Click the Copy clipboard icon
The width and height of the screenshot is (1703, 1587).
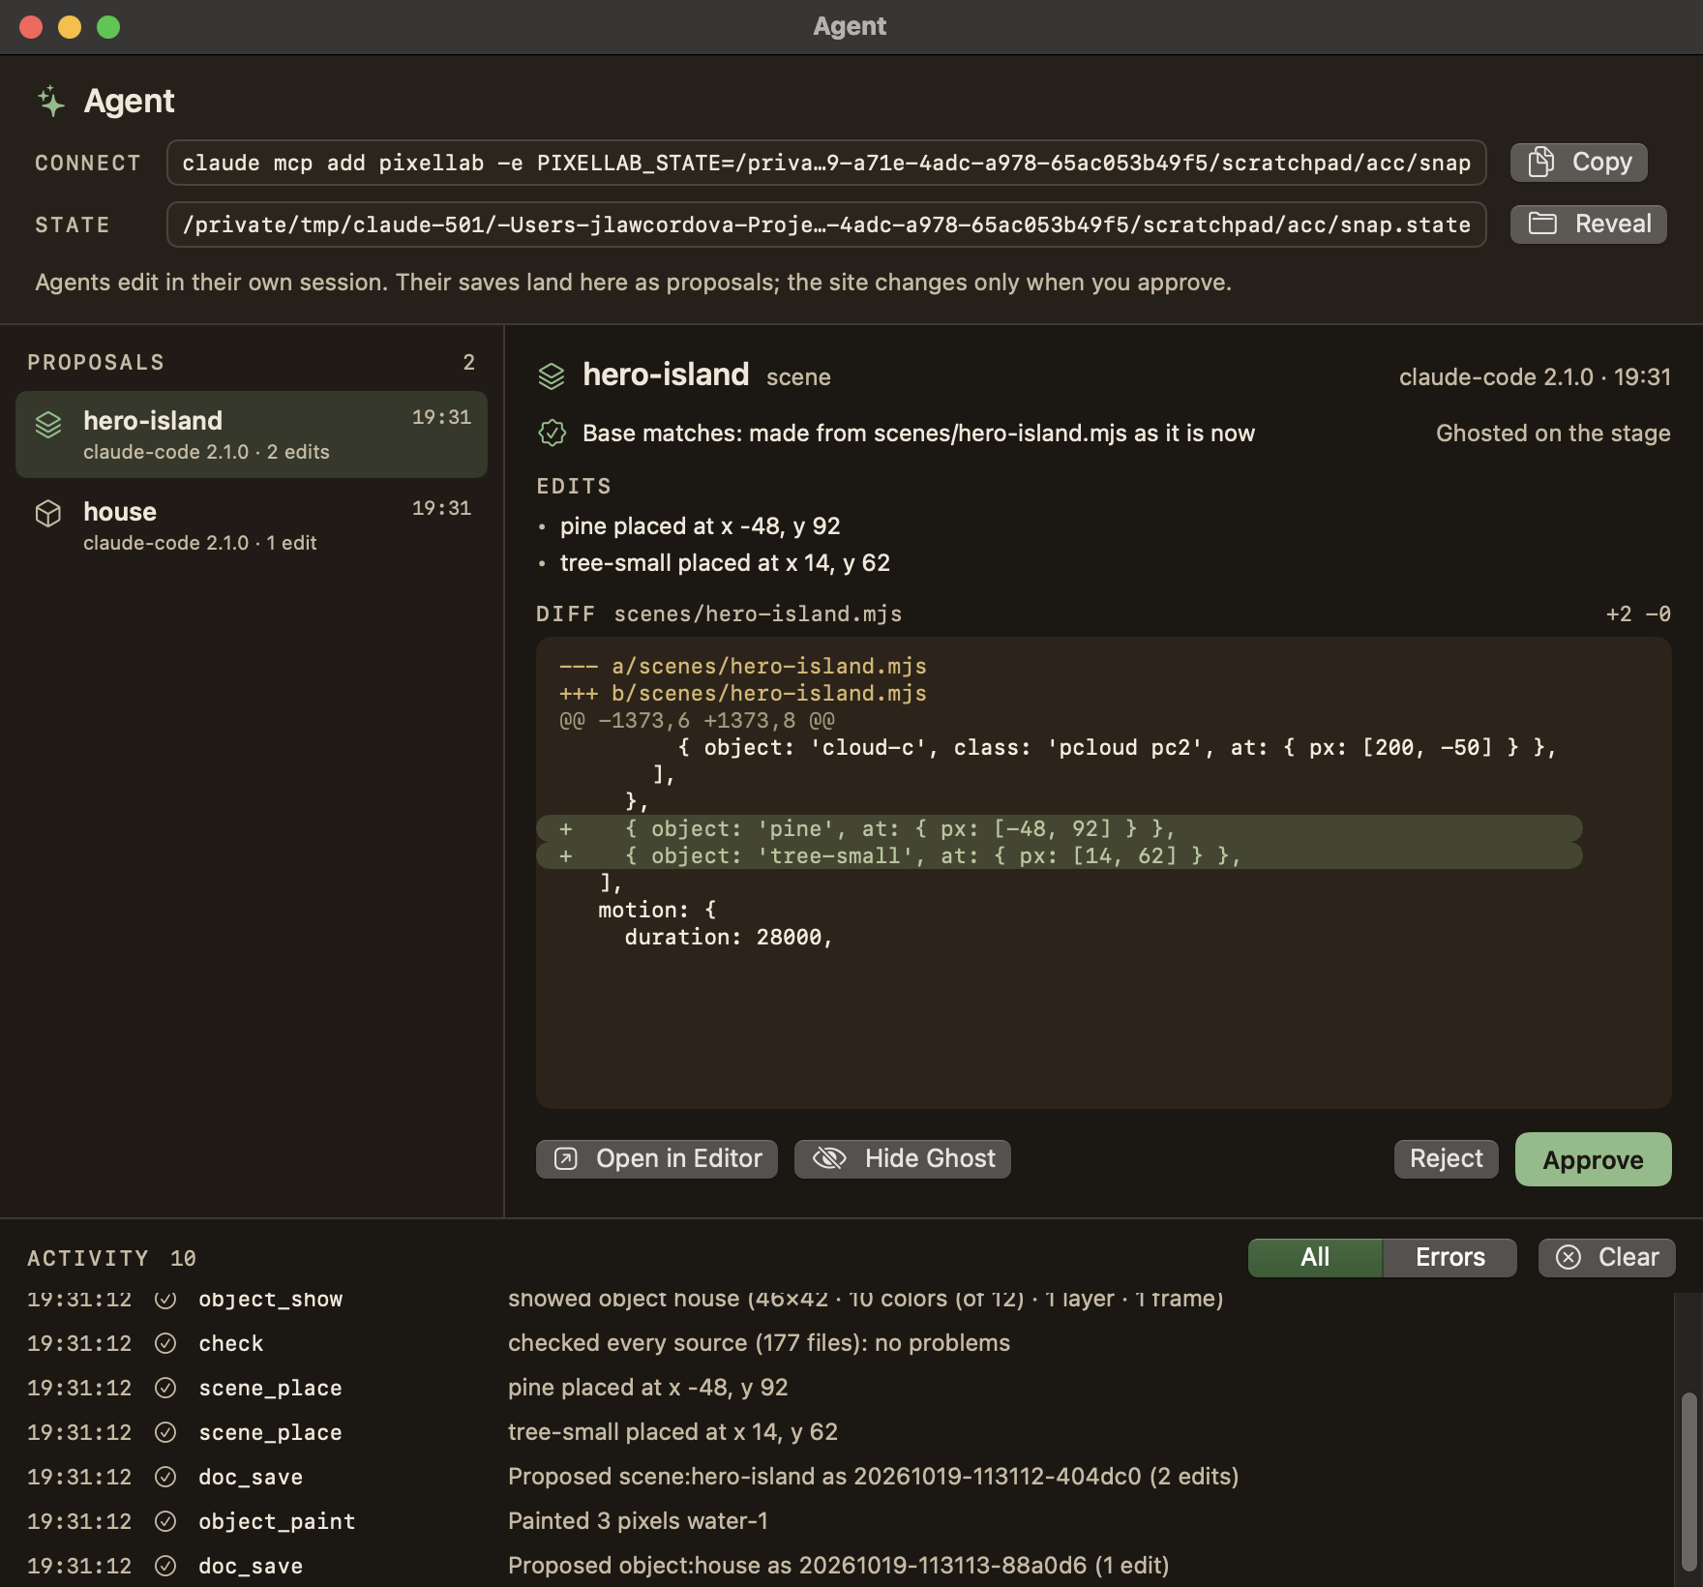(1541, 163)
